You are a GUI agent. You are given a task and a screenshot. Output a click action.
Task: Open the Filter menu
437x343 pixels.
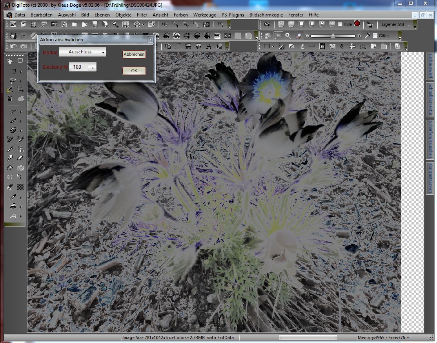[142, 15]
